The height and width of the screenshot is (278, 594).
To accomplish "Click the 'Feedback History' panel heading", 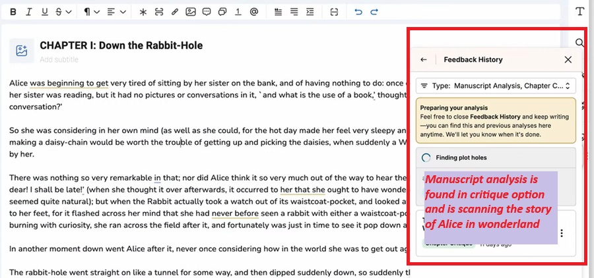I will point(473,59).
